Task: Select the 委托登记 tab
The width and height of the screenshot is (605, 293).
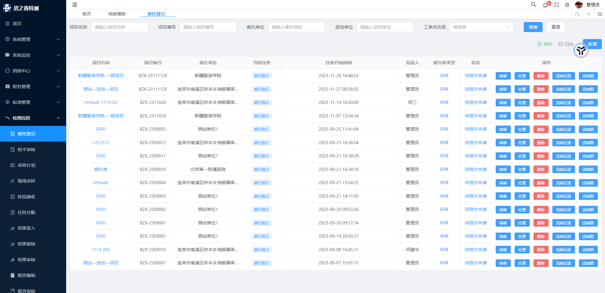Action: point(156,14)
